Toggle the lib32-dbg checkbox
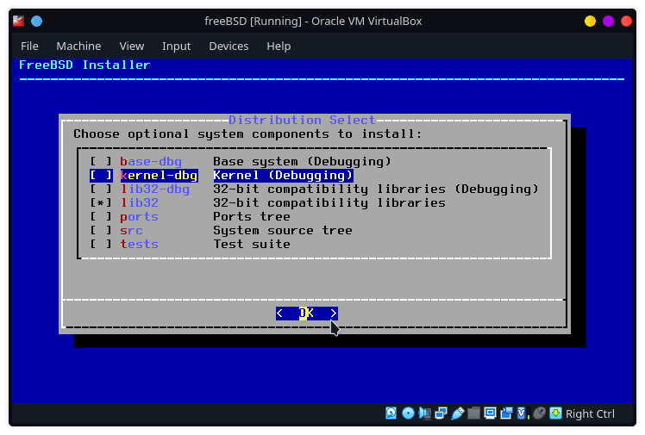Viewport: 645px width, 435px height. (101, 189)
